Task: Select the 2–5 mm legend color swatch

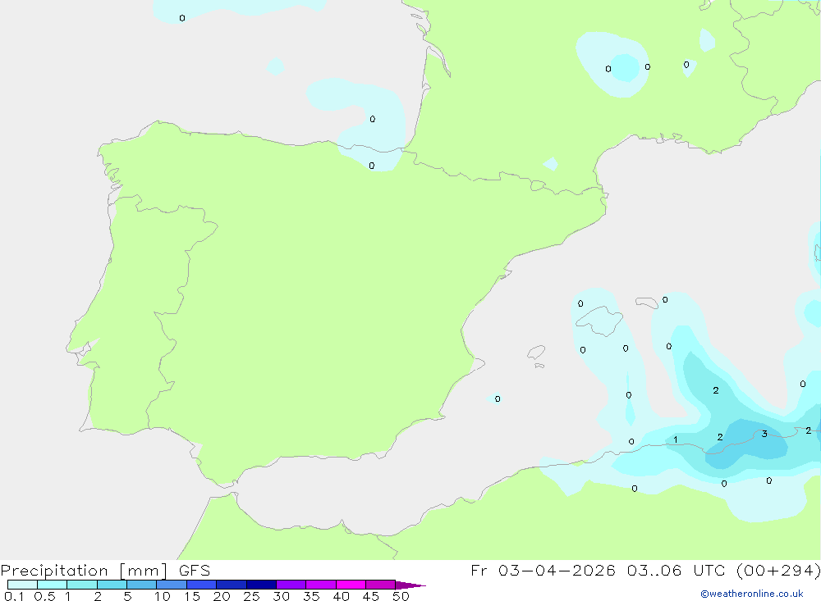Action: [112, 585]
